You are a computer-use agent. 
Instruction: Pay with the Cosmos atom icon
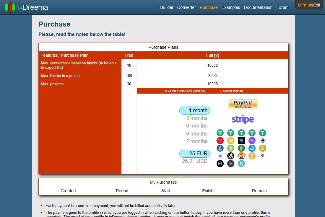click(x=231, y=164)
